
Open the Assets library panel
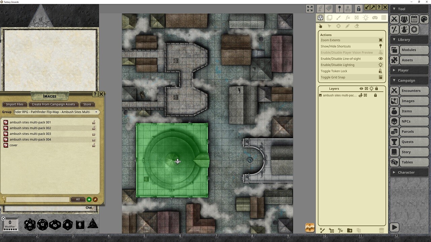[x=409, y=60]
